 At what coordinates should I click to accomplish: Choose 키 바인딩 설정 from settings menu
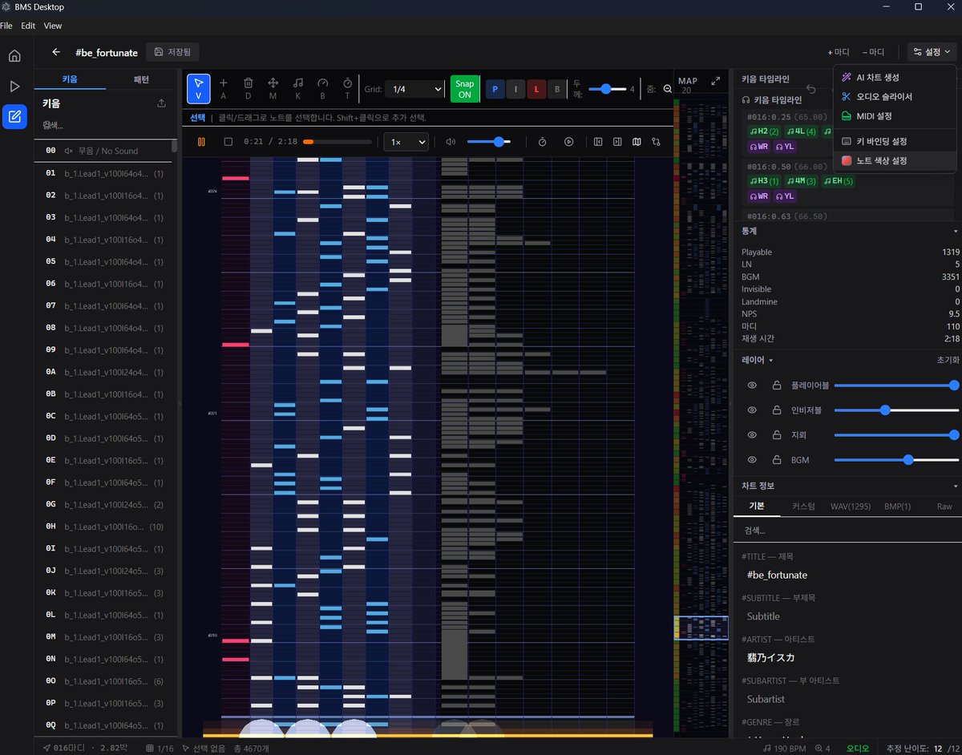tap(895, 141)
